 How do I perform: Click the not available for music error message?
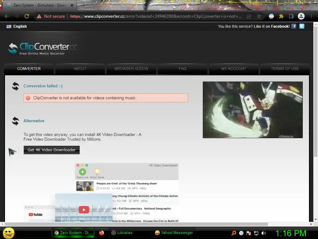coord(106,98)
